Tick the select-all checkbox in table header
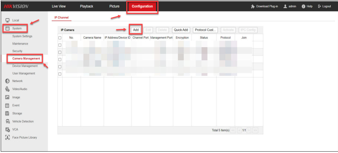338x153 pixels. [x=60, y=38]
